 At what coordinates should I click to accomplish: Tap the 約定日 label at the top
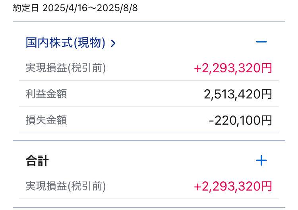(x=26, y=8)
